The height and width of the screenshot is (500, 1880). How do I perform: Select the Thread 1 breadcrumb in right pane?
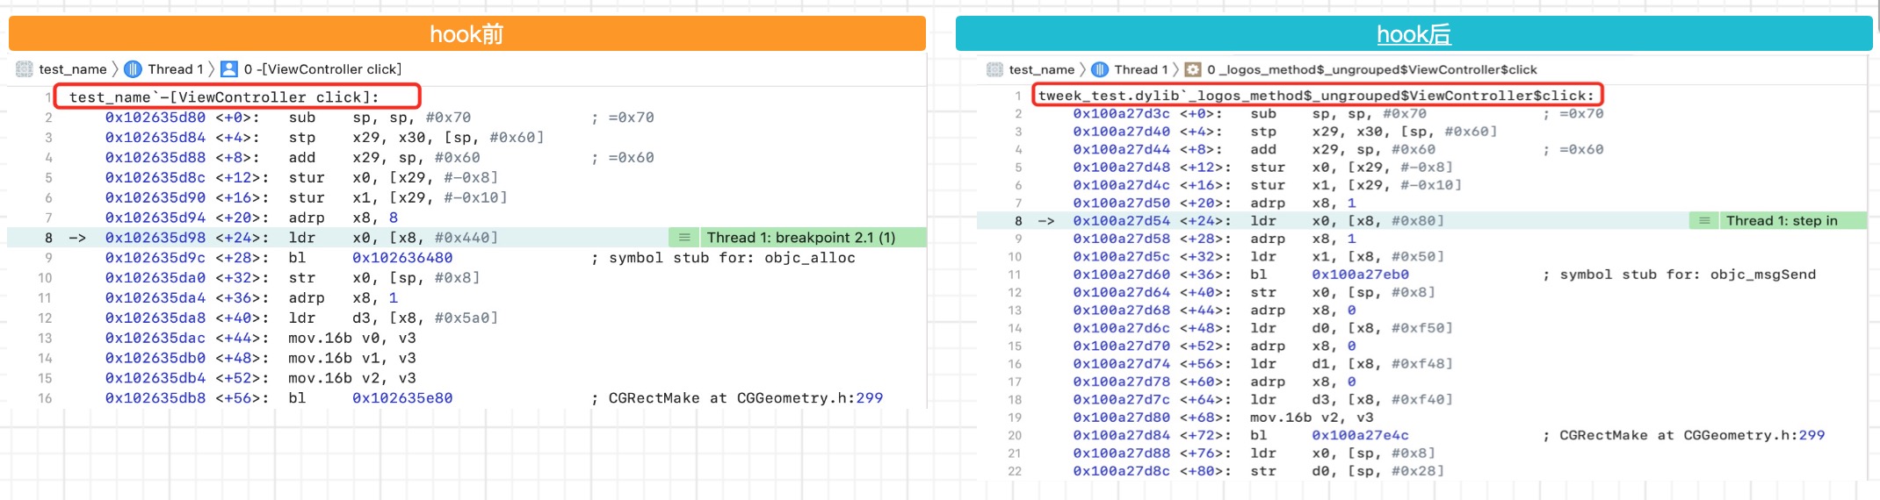pyautogui.click(x=1140, y=69)
